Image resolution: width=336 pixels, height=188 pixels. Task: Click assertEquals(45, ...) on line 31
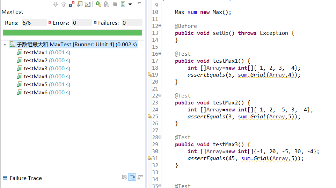click(x=245, y=158)
